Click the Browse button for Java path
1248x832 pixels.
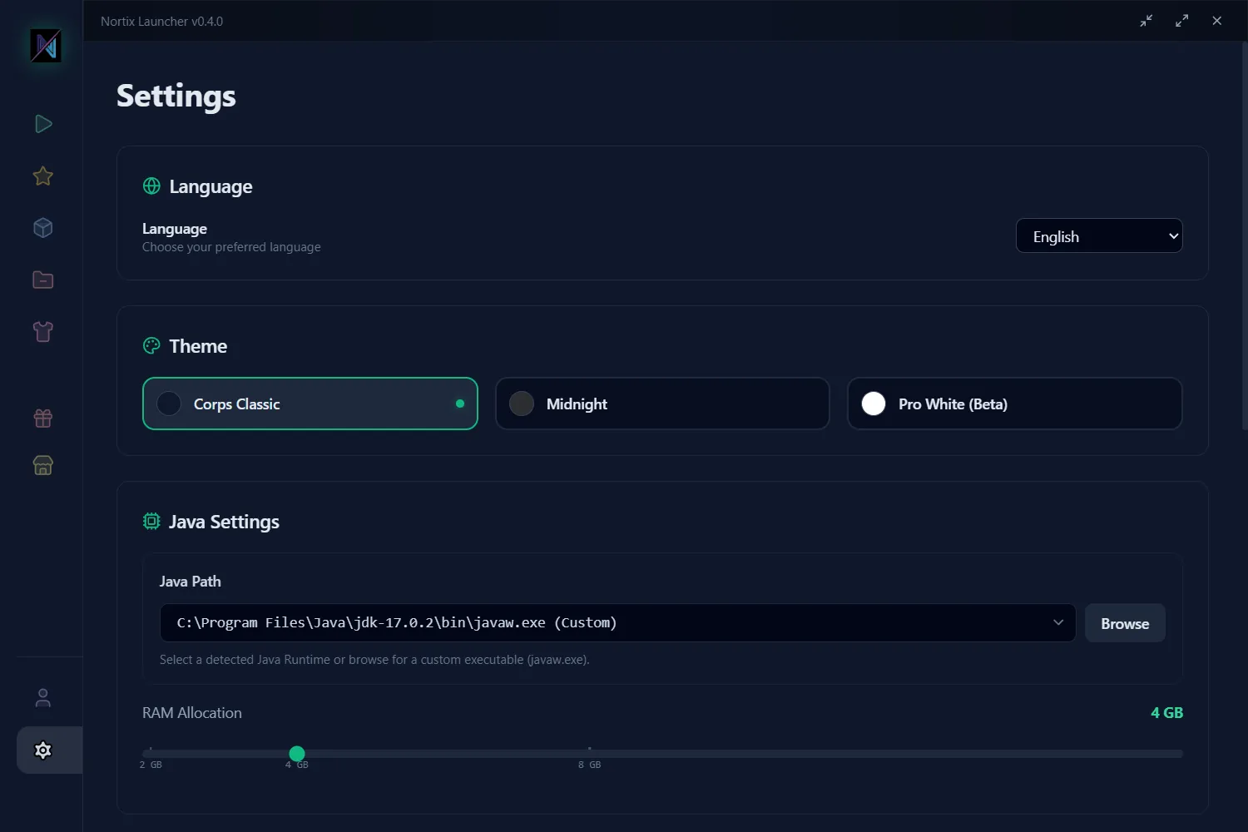click(x=1124, y=624)
